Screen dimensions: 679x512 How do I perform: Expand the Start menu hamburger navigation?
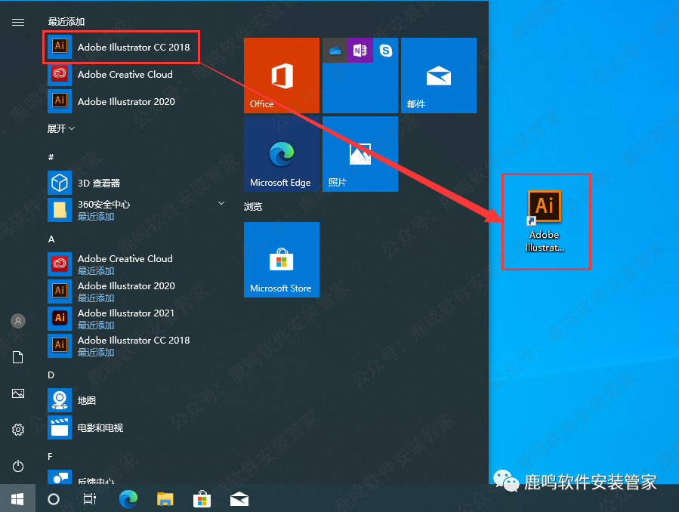tap(18, 22)
